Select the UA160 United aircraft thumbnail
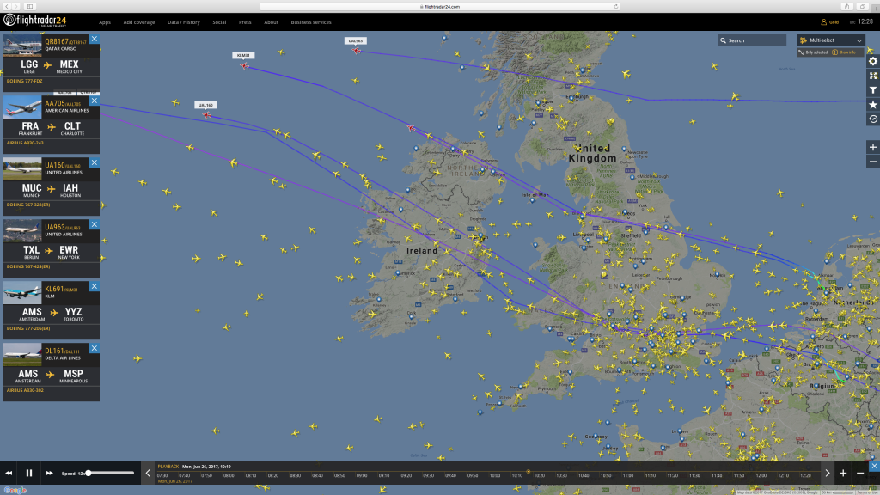The width and height of the screenshot is (880, 495). pos(22,168)
